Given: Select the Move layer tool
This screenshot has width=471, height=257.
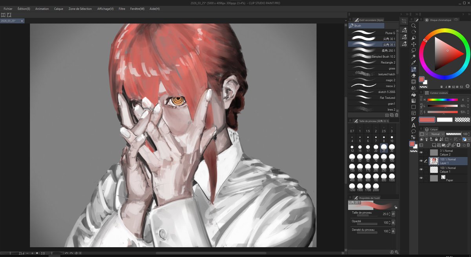Looking at the screenshot, I should [x=414, y=44].
